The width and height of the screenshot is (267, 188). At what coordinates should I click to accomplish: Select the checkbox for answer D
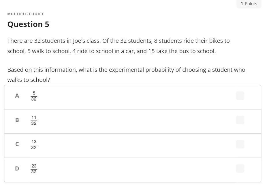[240, 168]
